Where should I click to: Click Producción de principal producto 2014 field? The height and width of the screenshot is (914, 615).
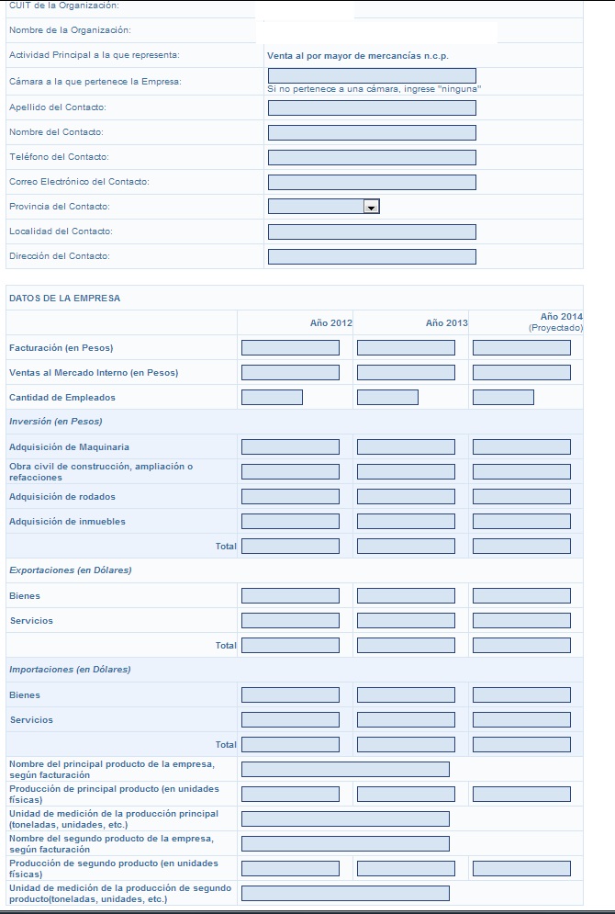click(x=521, y=794)
